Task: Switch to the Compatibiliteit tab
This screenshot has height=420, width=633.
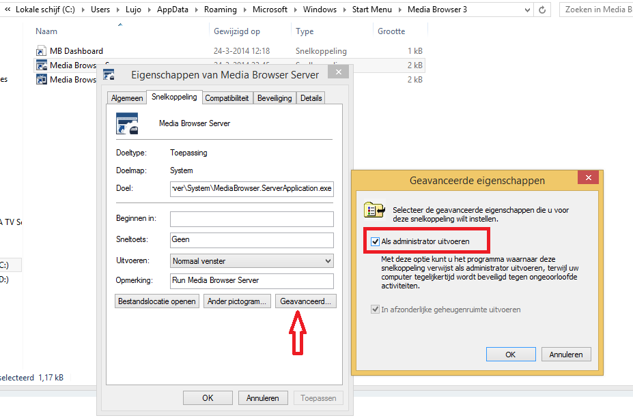Action: point(227,98)
